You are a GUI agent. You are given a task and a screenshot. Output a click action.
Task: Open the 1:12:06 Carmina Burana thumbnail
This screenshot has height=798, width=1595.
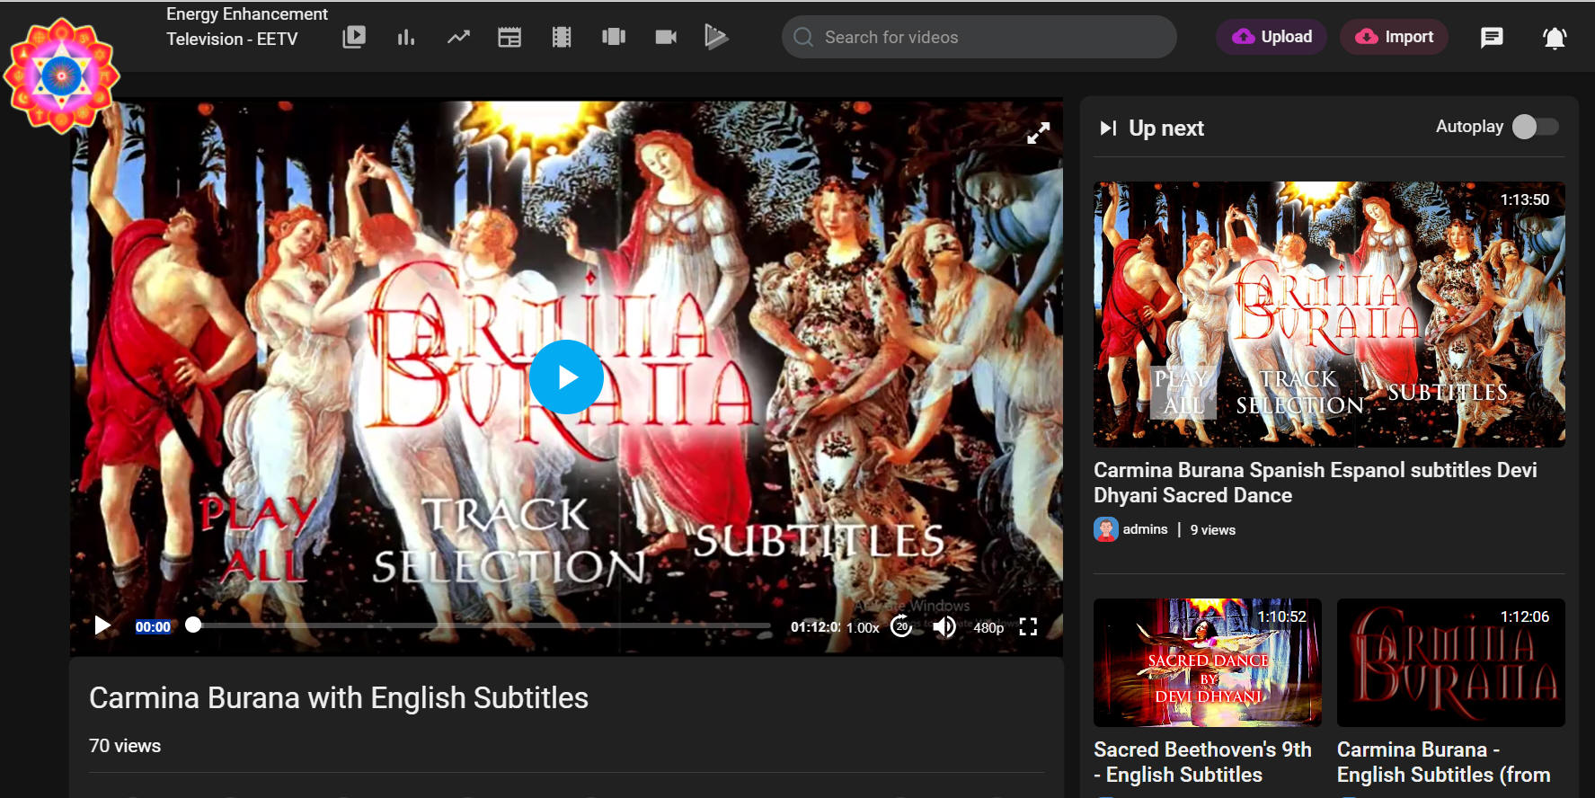coord(1450,662)
